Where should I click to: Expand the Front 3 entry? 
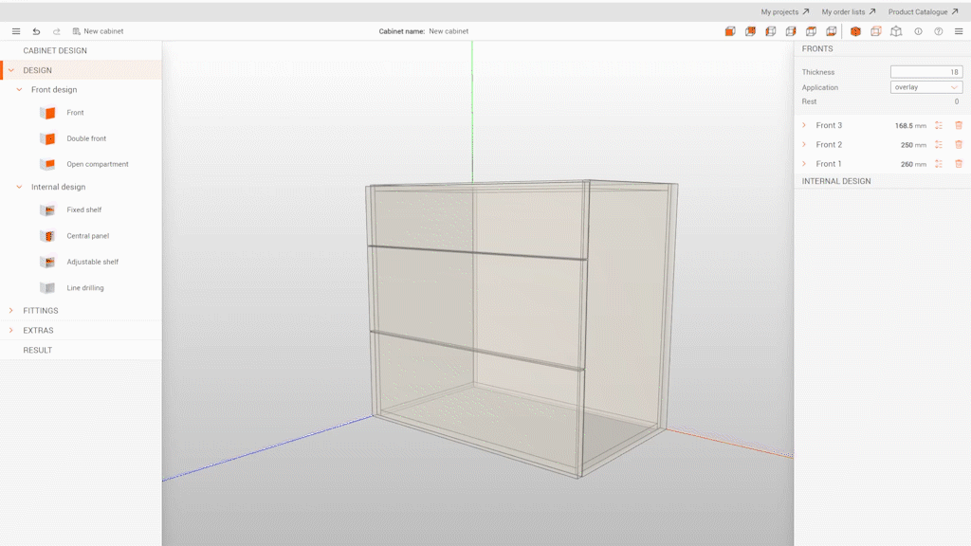coord(805,125)
